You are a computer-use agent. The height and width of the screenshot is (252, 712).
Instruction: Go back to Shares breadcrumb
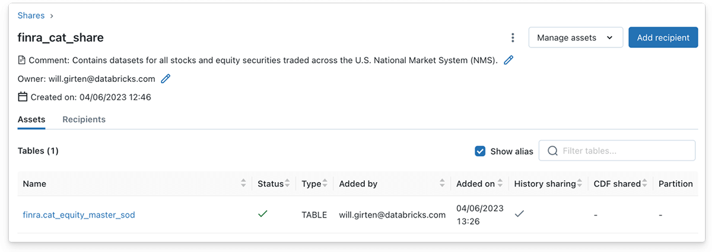(x=30, y=15)
